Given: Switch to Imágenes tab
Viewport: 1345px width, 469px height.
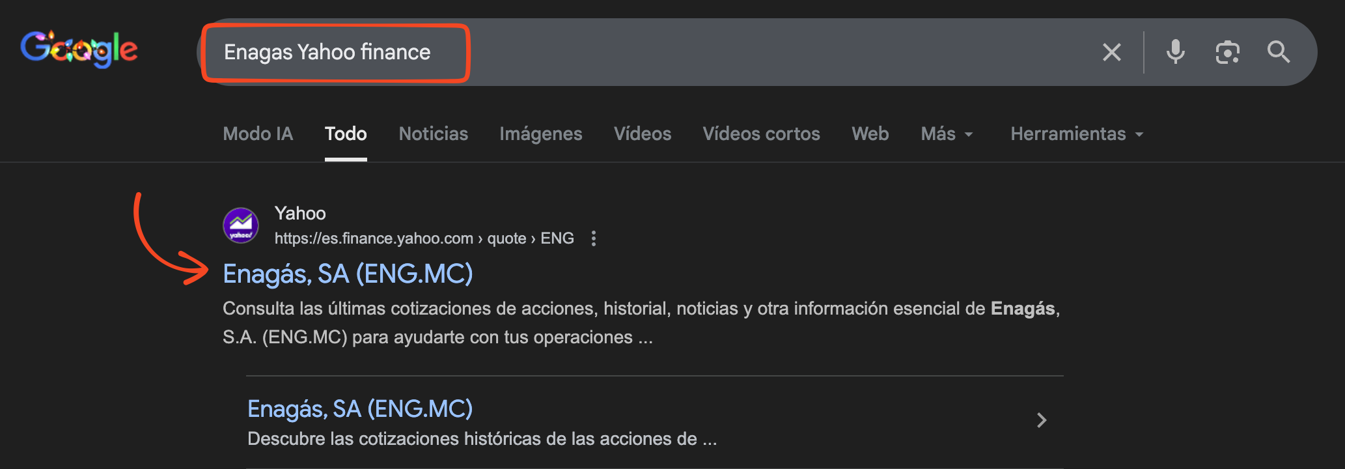Looking at the screenshot, I should (x=540, y=134).
